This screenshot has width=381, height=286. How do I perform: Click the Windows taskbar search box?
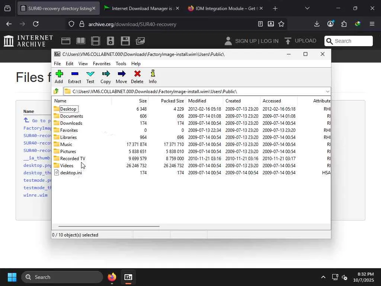tap(62, 277)
